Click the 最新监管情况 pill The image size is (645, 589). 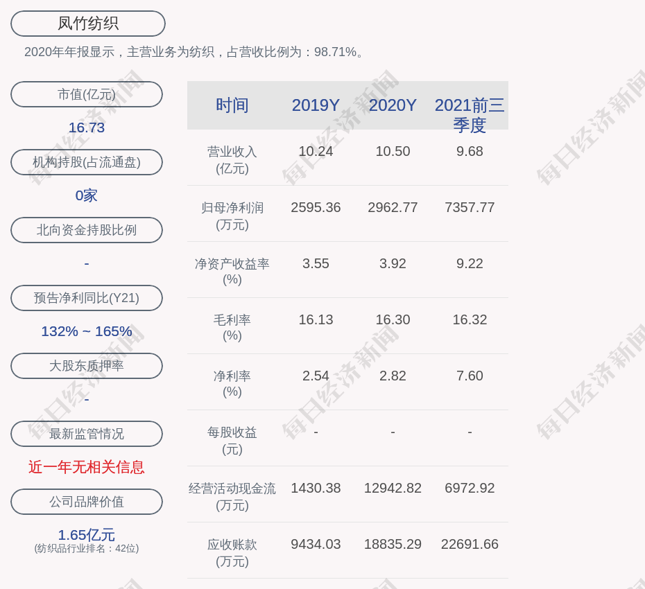point(87,434)
